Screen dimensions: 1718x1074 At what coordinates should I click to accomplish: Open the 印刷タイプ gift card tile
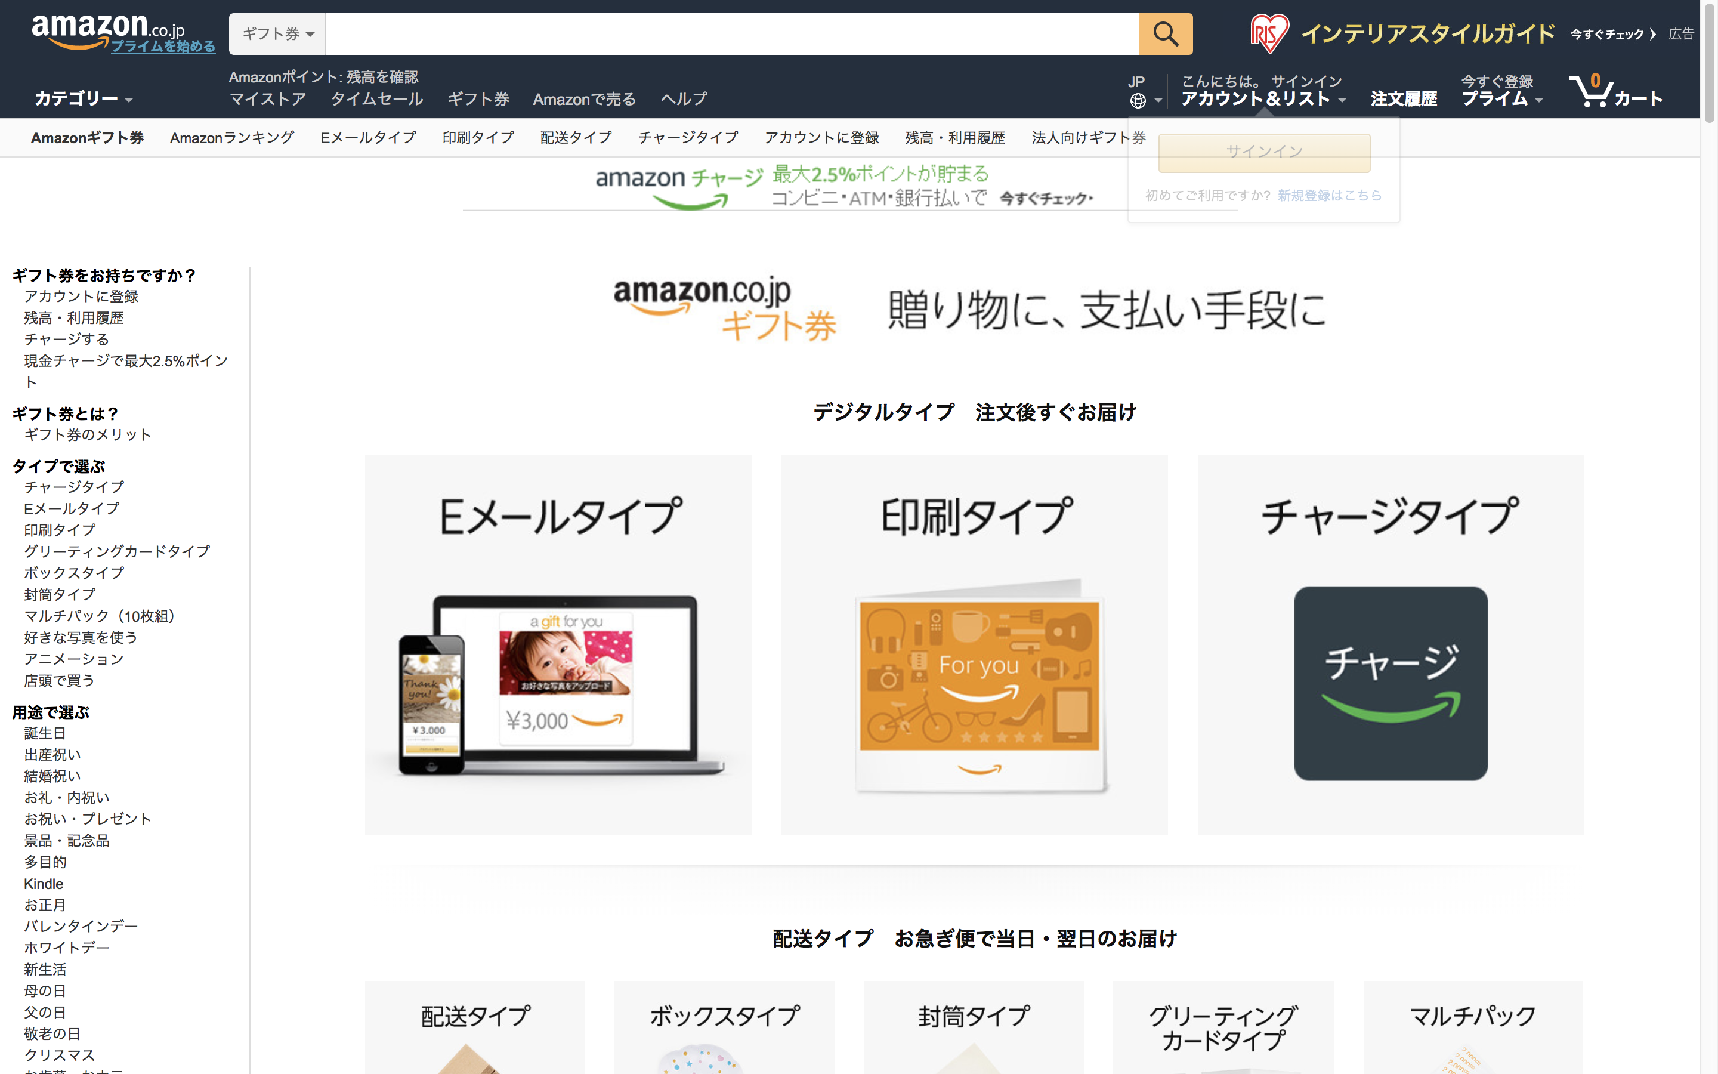tap(974, 644)
